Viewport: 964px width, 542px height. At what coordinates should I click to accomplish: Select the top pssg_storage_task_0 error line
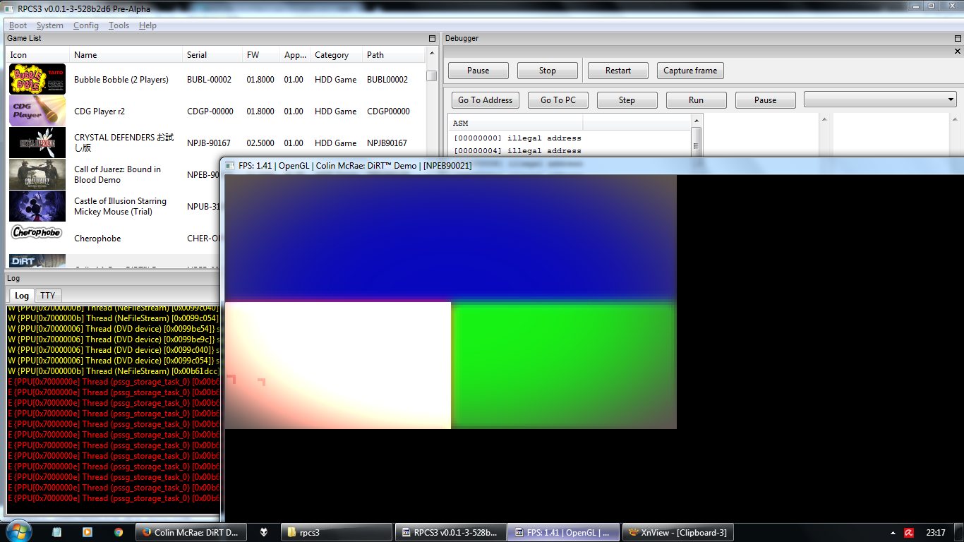click(x=113, y=382)
